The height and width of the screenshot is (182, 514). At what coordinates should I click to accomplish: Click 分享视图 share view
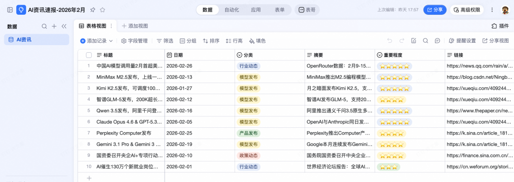[495, 41]
